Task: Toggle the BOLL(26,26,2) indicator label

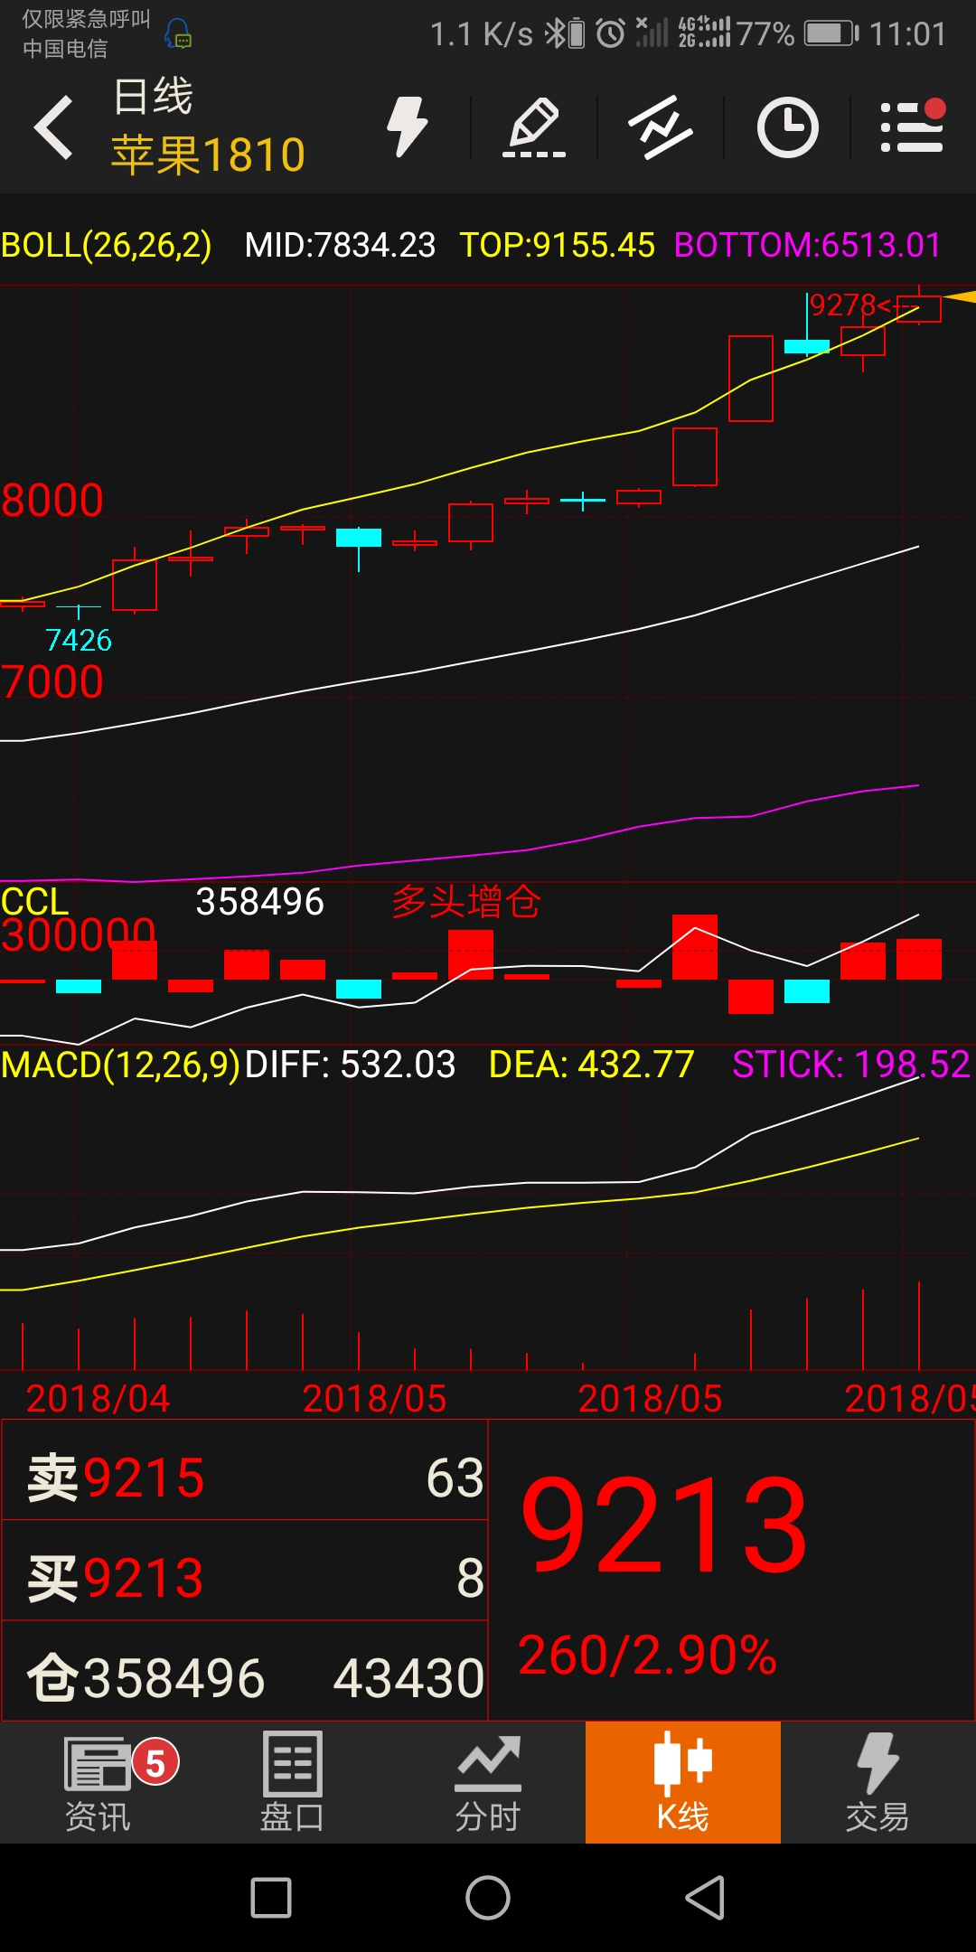Action: coord(107,245)
